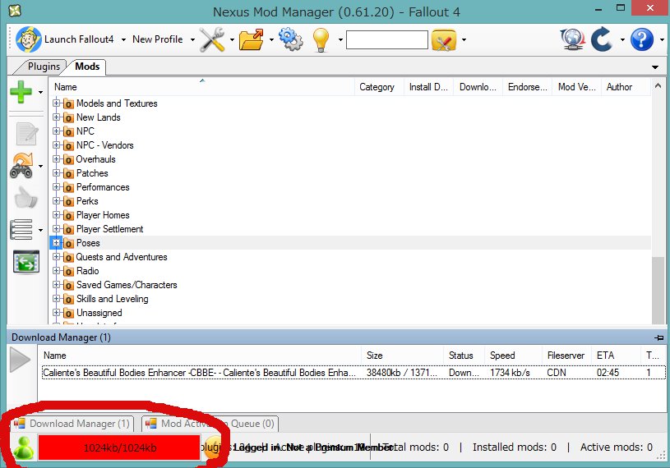Open the dropdown arrow next to the tools icon

(232, 39)
